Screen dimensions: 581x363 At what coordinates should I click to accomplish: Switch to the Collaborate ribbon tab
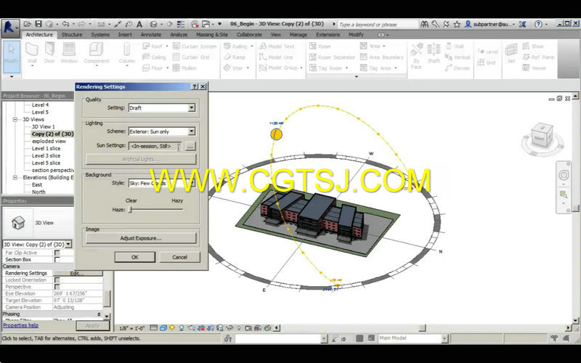[x=249, y=34]
